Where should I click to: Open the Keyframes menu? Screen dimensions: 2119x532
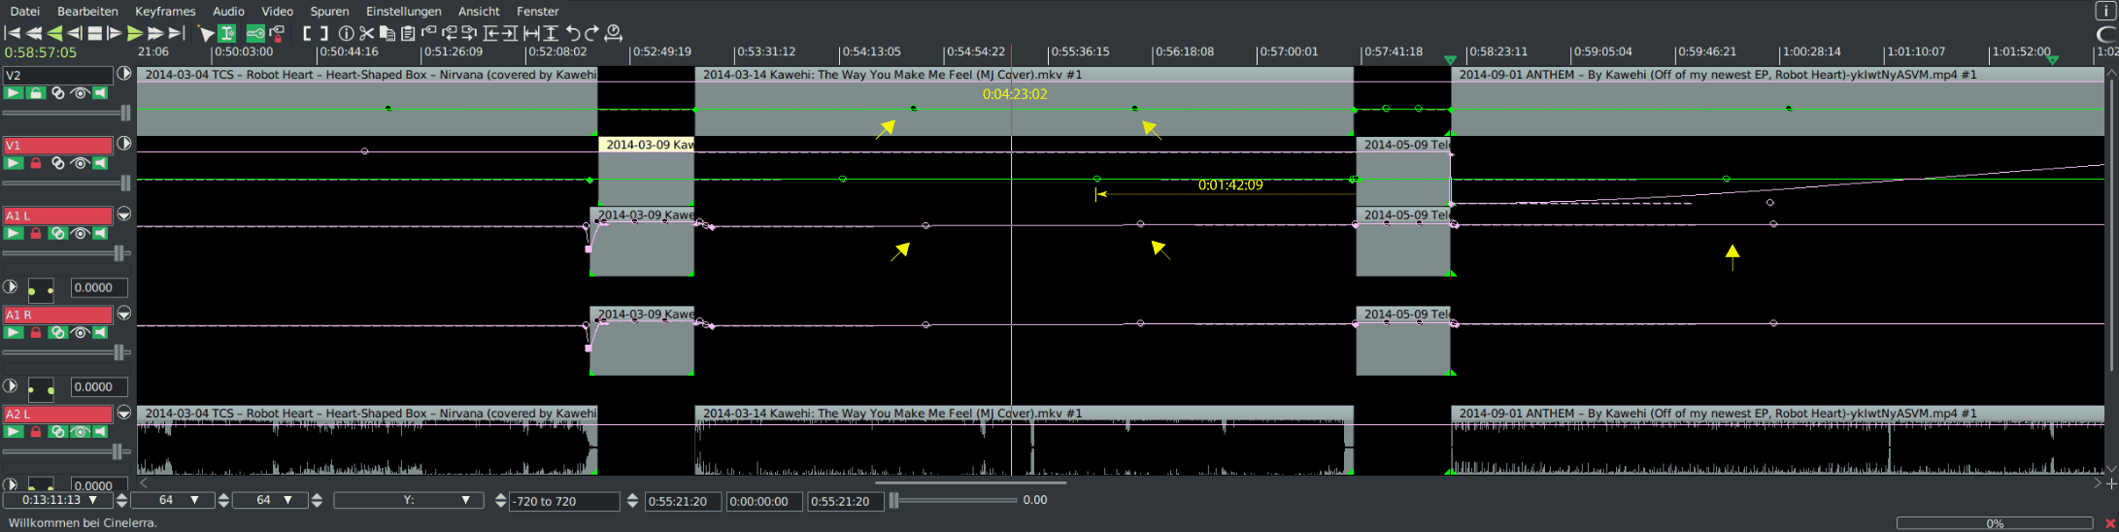[165, 11]
